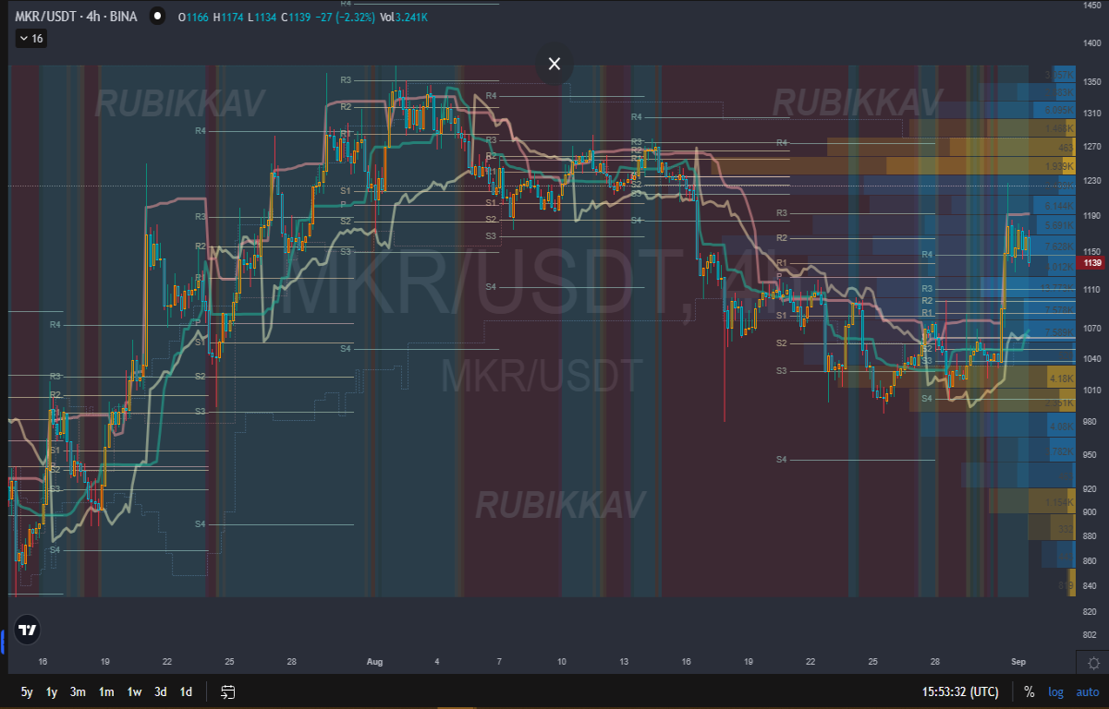
Task: Select the 1d time range
Action: click(186, 691)
